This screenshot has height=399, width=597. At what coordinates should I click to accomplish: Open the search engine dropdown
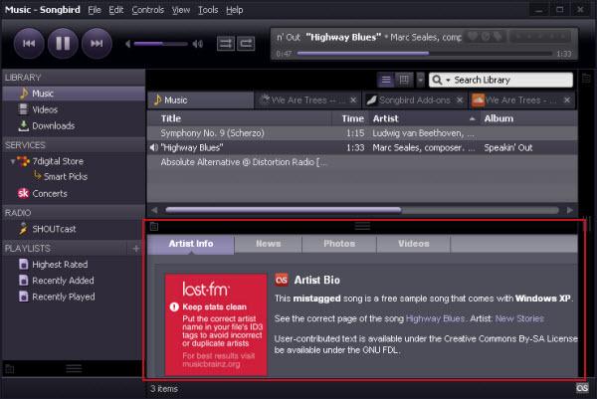coord(441,80)
